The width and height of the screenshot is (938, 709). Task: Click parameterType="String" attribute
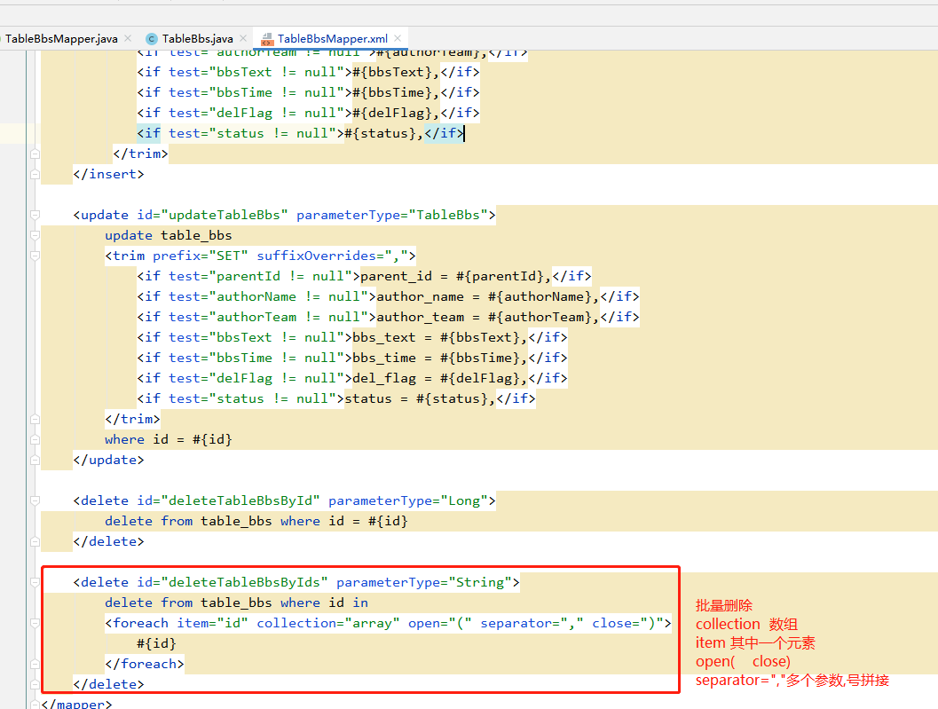pos(424,582)
